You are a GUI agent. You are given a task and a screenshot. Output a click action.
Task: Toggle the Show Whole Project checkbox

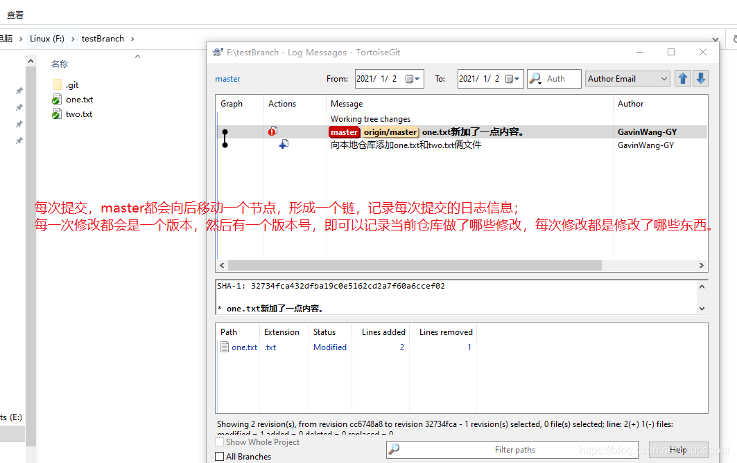[x=220, y=442]
